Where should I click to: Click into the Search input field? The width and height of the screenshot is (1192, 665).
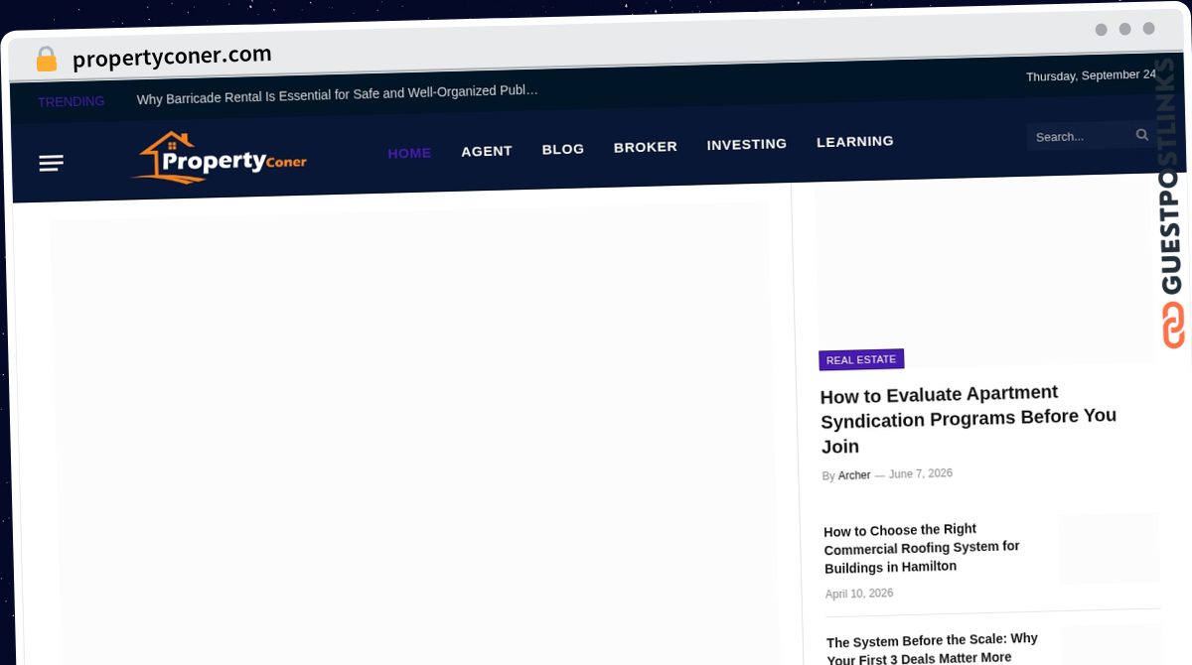pyautogui.click(x=1081, y=136)
